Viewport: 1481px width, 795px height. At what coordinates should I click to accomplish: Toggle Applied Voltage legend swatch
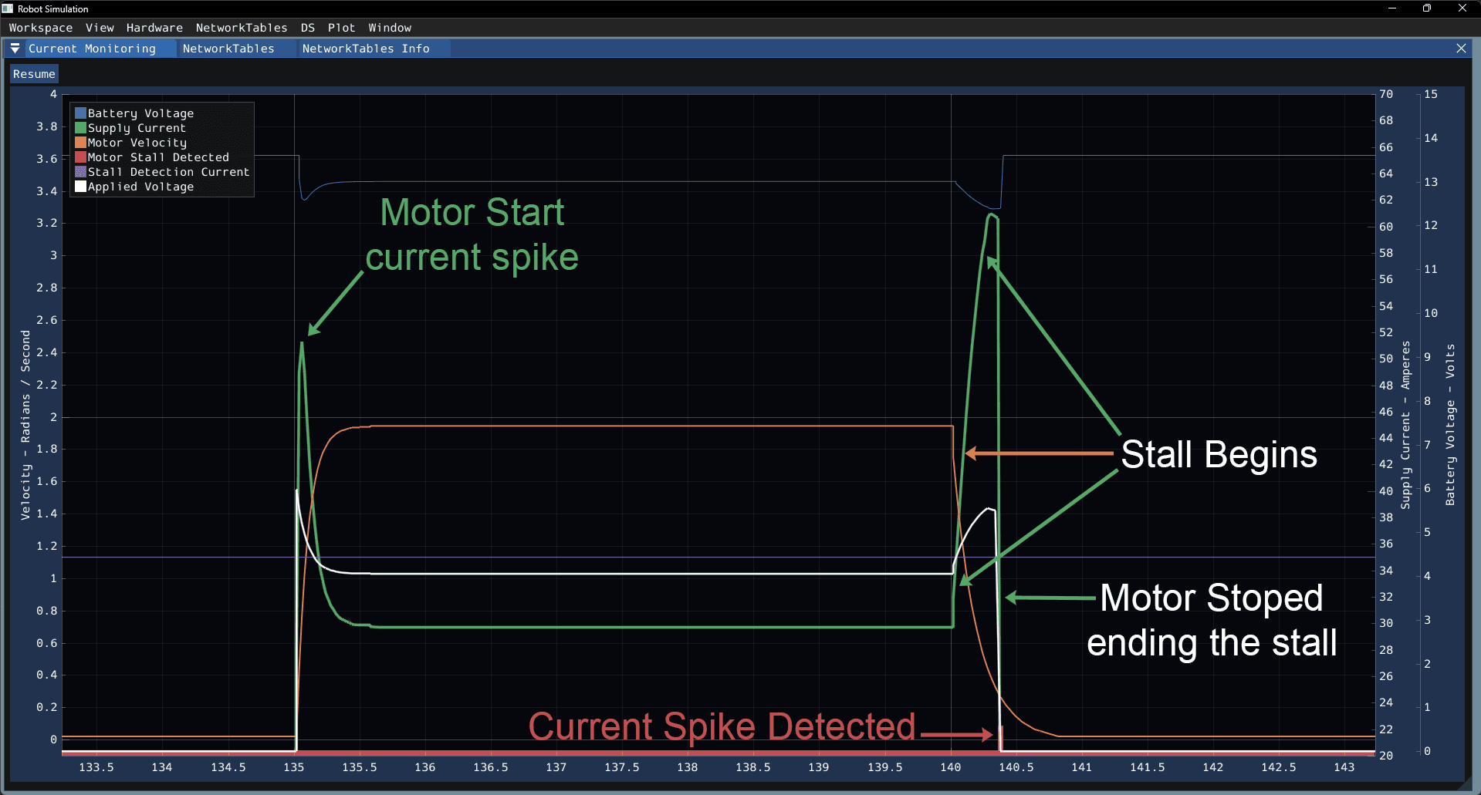coord(80,187)
